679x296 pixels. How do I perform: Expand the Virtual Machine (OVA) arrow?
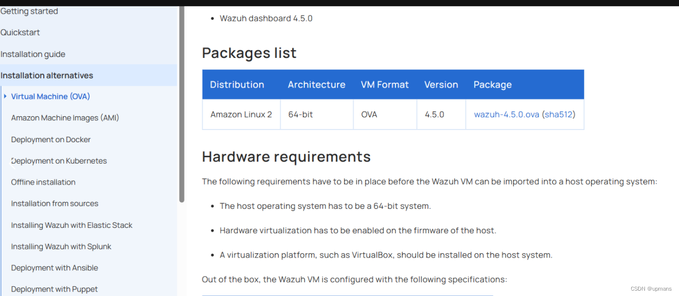5,96
